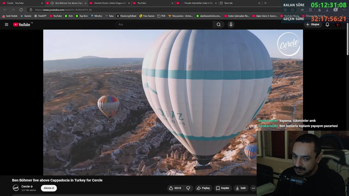Close the Ummet Ozcan x Arem Ozguc tab
This screenshot has width=349, height=196.
(129, 3)
